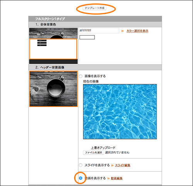Select the スライドを表示する radio button
193x186 pixels.
pos(81,165)
